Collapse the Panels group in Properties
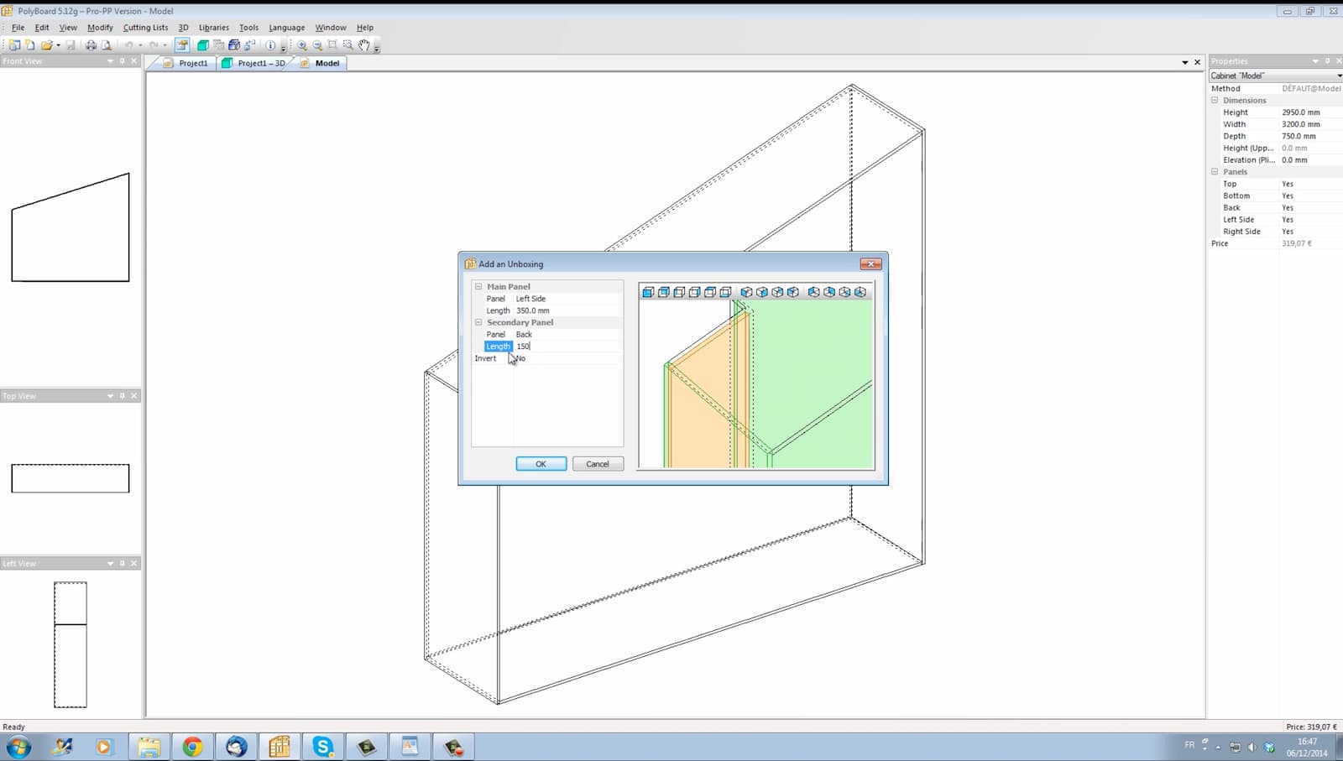Image resolution: width=1343 pixels, height=761 pixels. click(1215, 172)
